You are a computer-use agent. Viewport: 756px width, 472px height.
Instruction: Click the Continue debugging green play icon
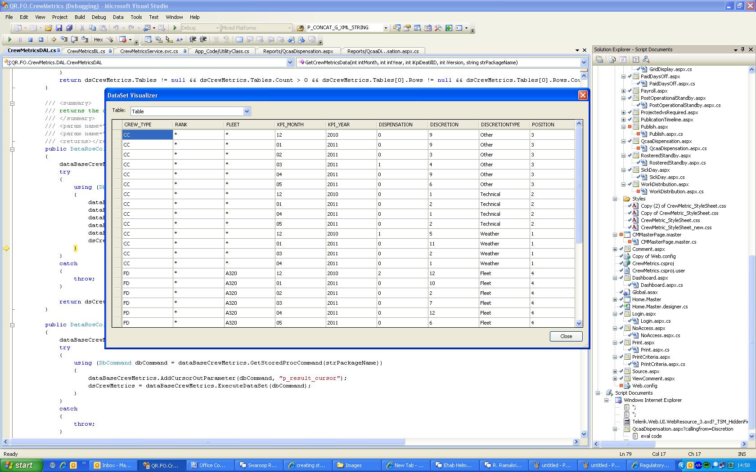coord(9,40)
